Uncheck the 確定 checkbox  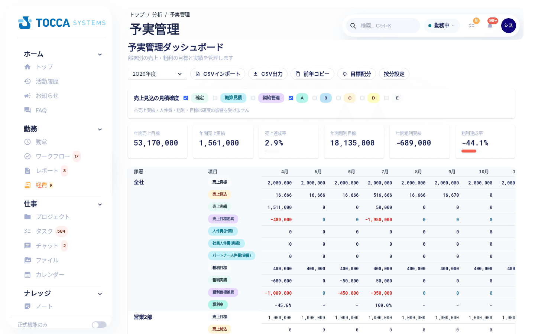pos(186,98)
